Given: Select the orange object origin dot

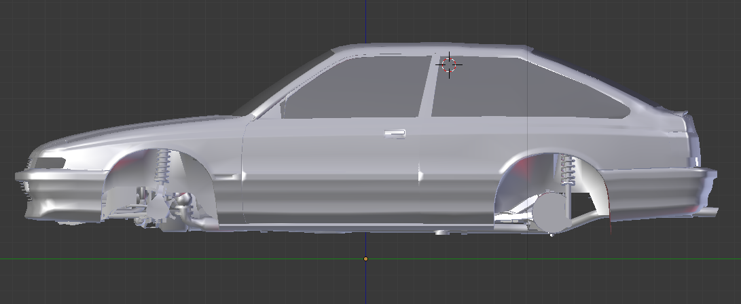Looking at the screenshot, I should (365, 259).
